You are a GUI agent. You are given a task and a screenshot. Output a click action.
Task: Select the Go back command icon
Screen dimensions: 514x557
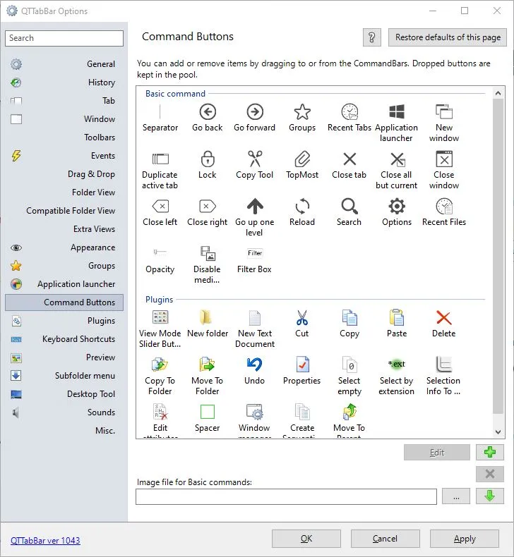[x=208, y=112]
